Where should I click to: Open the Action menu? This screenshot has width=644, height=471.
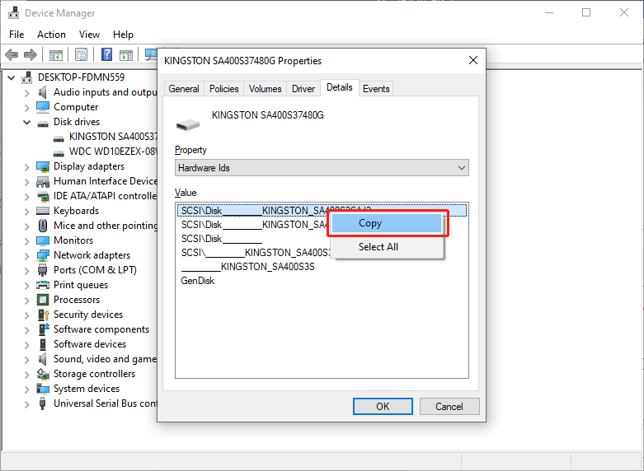51,35
